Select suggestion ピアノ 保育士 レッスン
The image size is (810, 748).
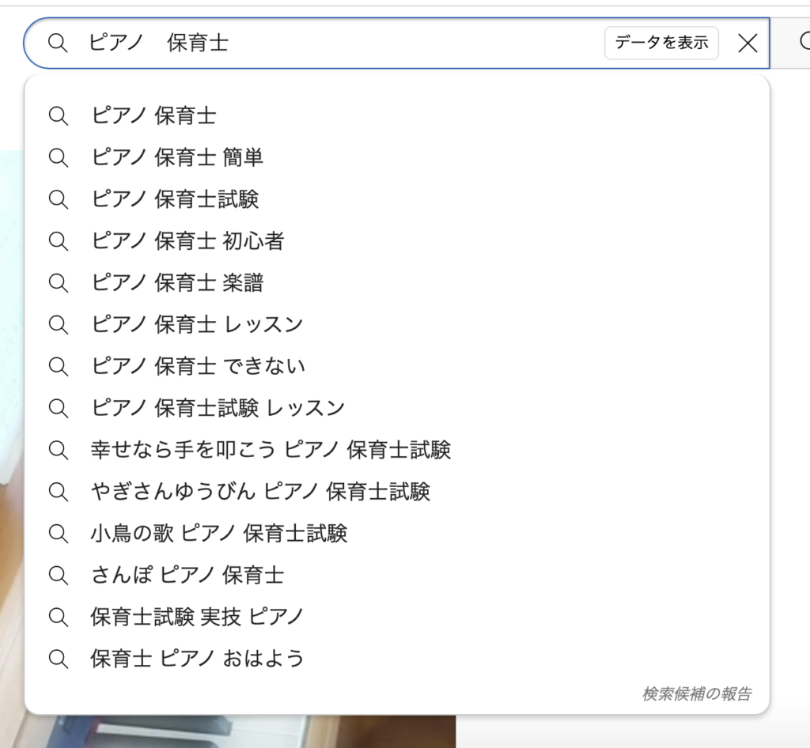[x=397, y=325]
